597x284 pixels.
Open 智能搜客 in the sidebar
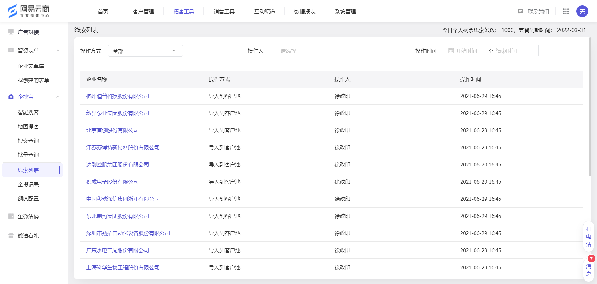tap(28, 112)
